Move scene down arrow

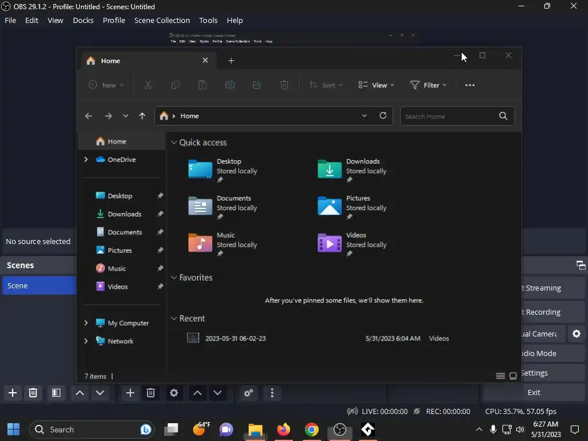point(100,393)
